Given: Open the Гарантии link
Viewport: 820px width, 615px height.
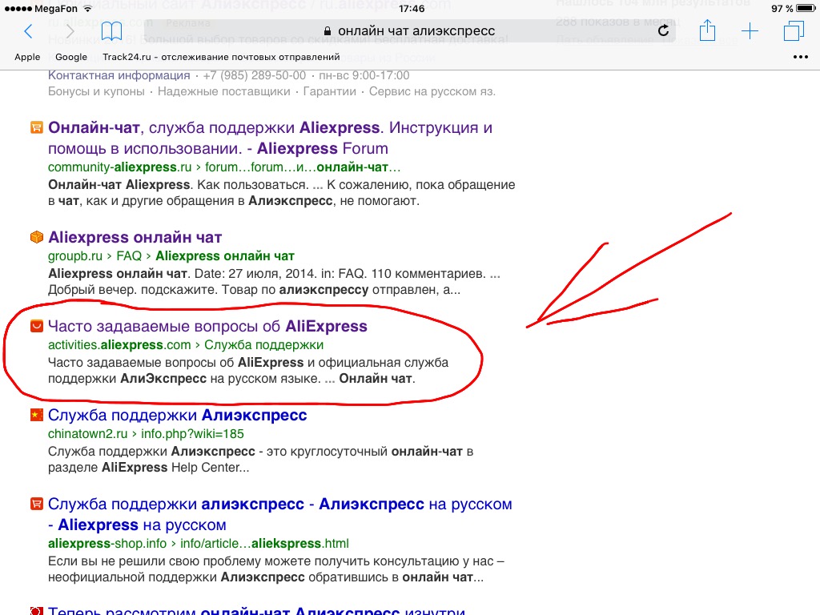Looking at the screenshot, I should coord(329,91).
